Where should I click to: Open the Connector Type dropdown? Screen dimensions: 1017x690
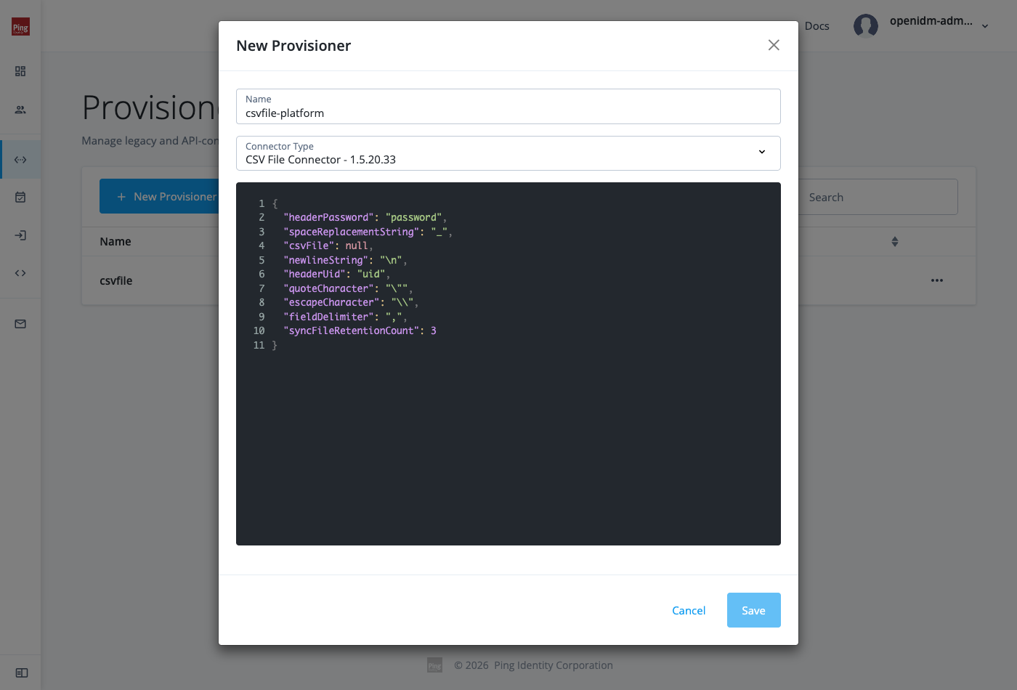coord(508,153)
